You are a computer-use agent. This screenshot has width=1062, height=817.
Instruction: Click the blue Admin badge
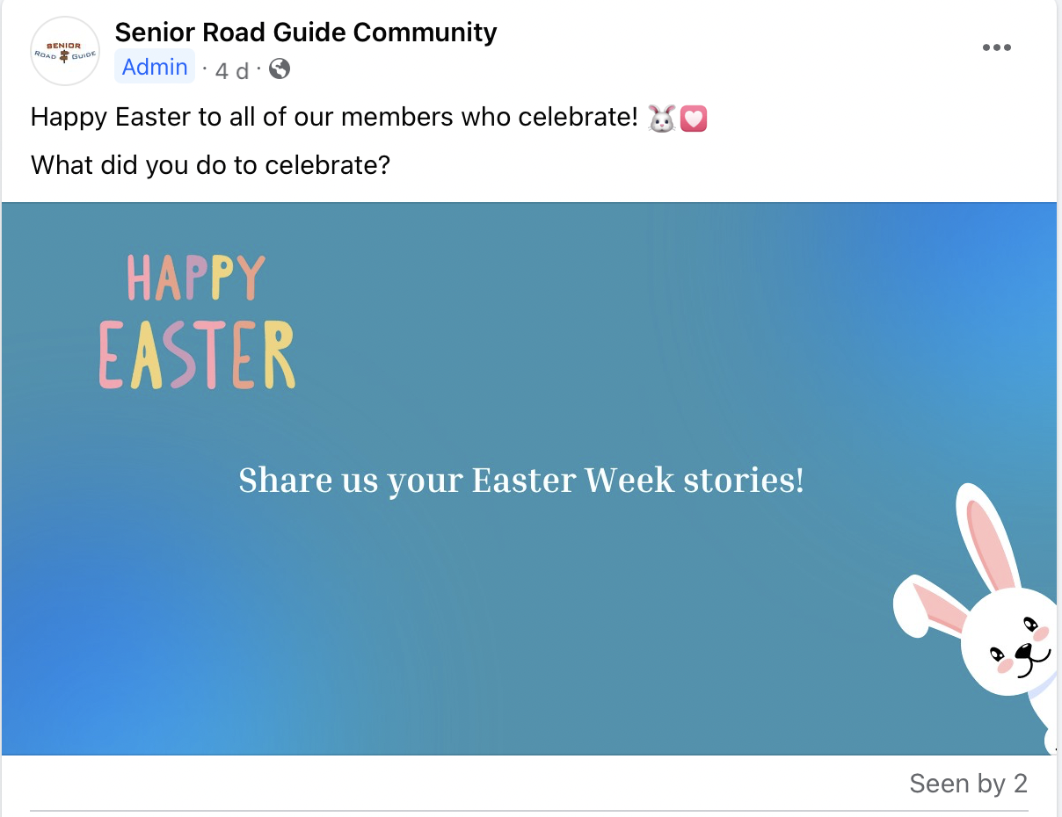pyautogui.click(x=155, y=67)
